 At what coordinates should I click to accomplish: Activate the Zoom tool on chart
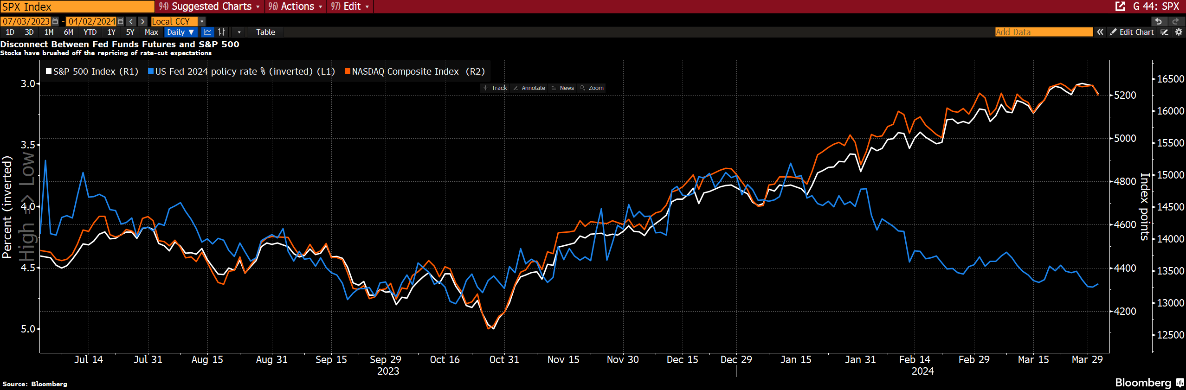[x=592, y=88]
